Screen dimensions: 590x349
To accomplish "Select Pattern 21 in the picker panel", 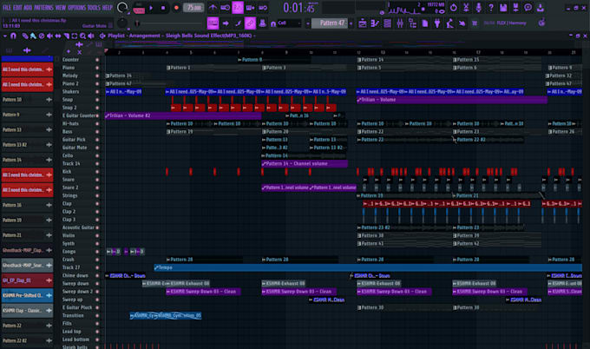I will click(27, 235).
